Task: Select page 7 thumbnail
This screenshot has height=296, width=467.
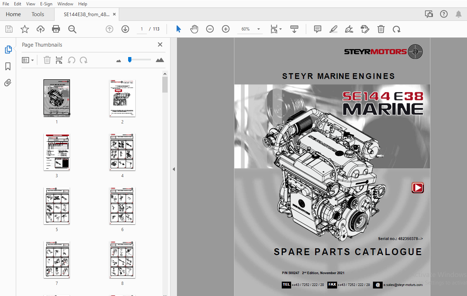Action: pos(57,259)
